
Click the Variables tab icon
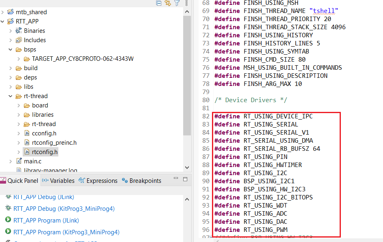[x=46, y=180]
